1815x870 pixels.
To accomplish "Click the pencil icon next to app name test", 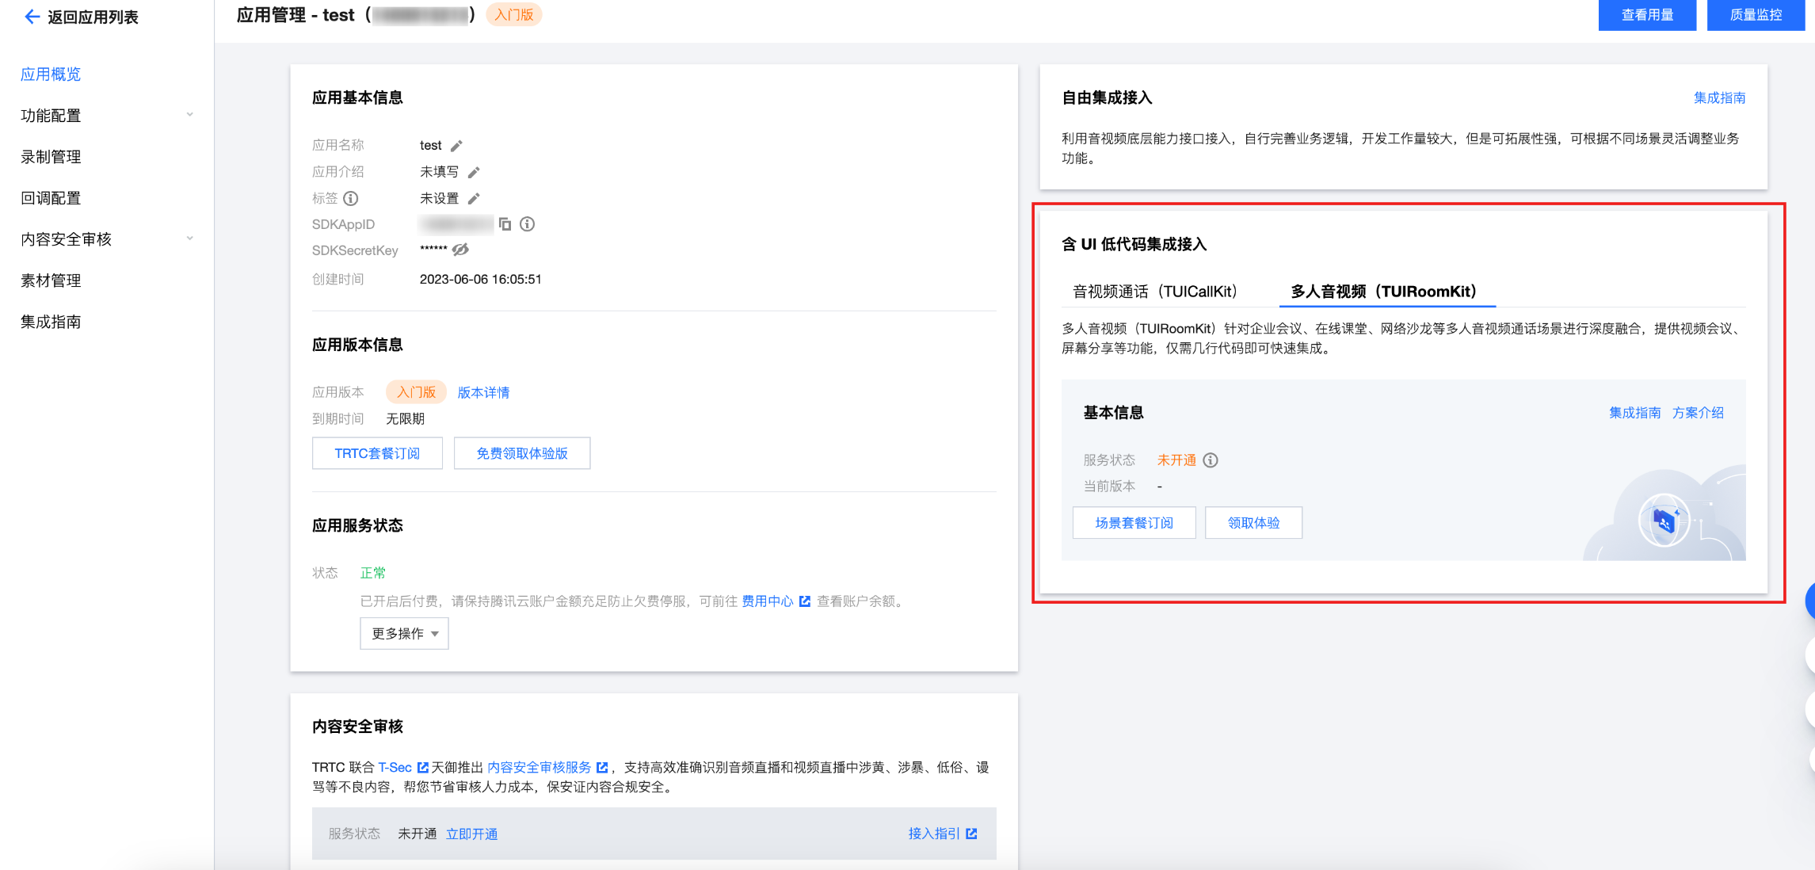I will click(456, 146).
